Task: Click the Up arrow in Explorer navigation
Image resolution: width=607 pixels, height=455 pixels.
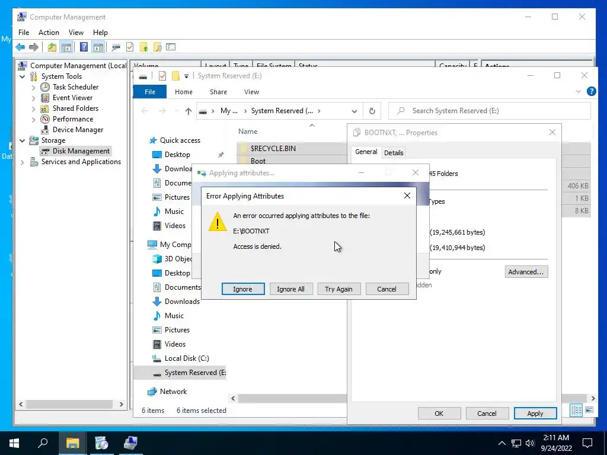Action: point(188,111)
